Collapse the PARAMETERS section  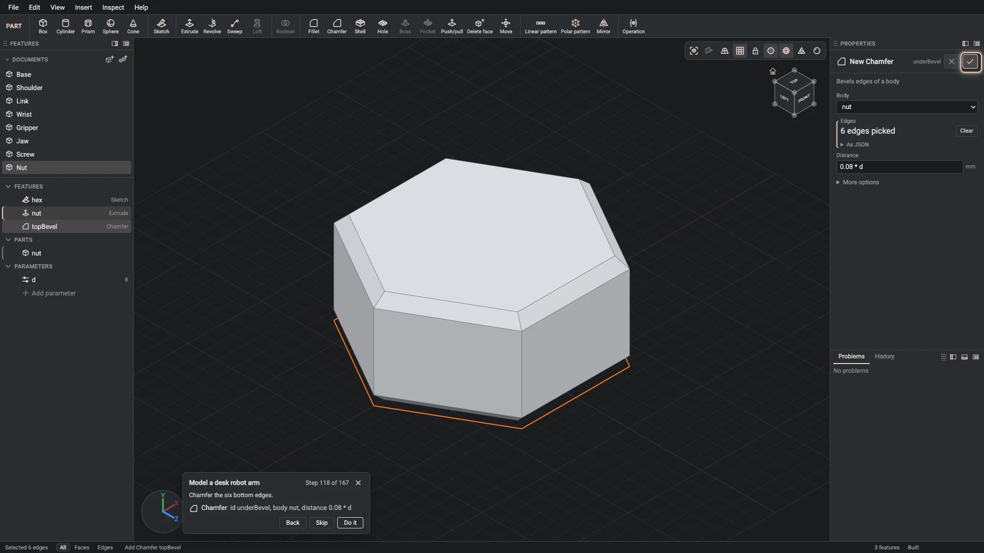pos(8,266)
